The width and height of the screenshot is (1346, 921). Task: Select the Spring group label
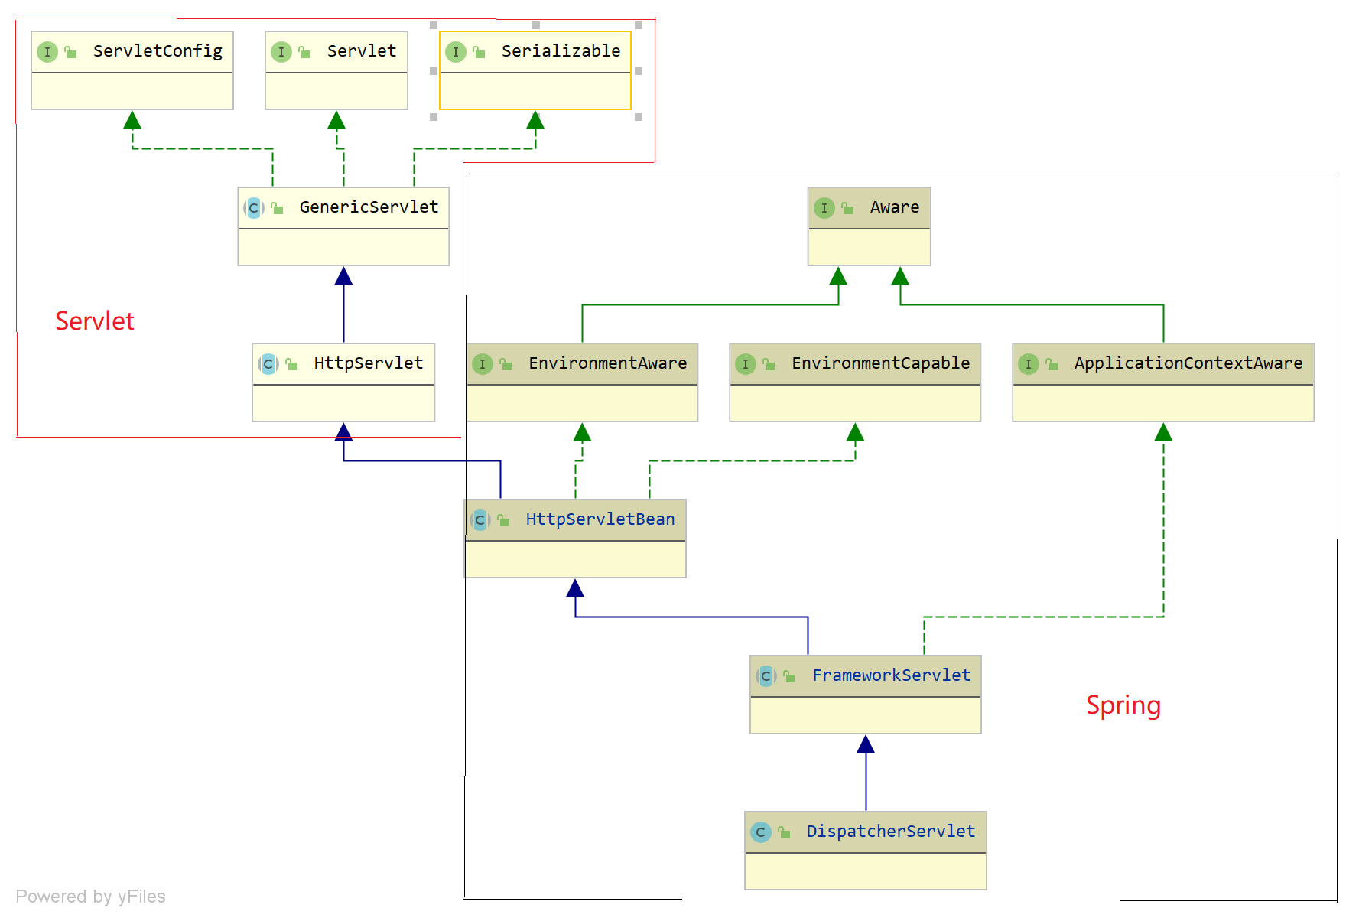tap(1124, 706)
